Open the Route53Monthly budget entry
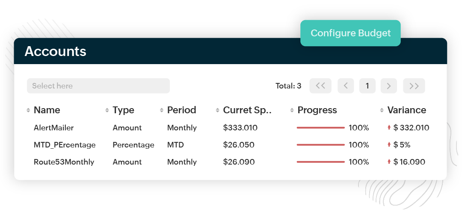The image size is (462, 212). [x=64, y=162]
